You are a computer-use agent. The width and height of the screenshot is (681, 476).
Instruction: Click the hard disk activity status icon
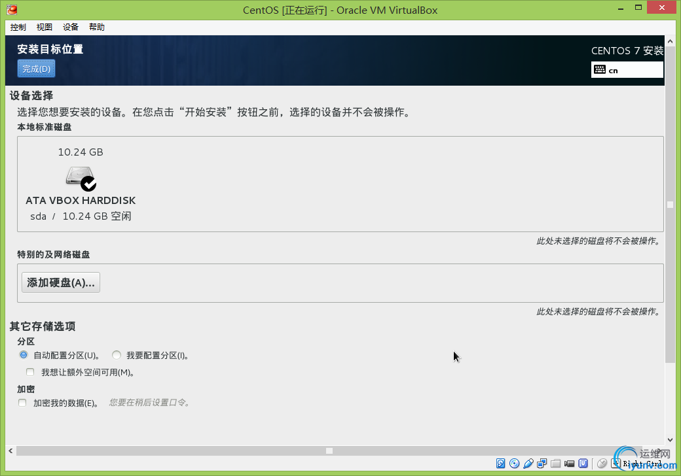501,464
